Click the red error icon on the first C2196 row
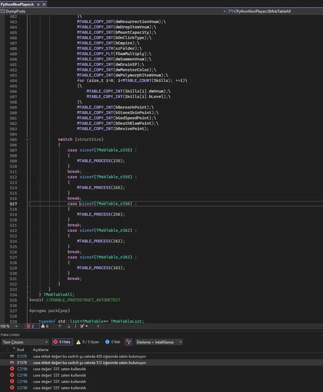 [x=12, y=369]
